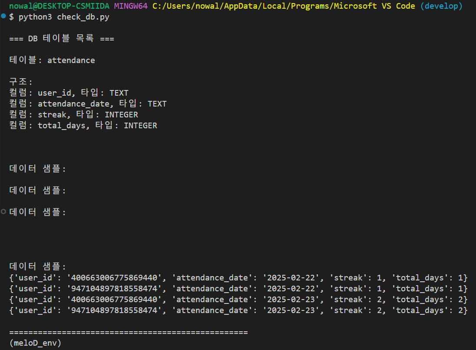
Task: Open the check_db.py file link
Action: click(83, 17)
